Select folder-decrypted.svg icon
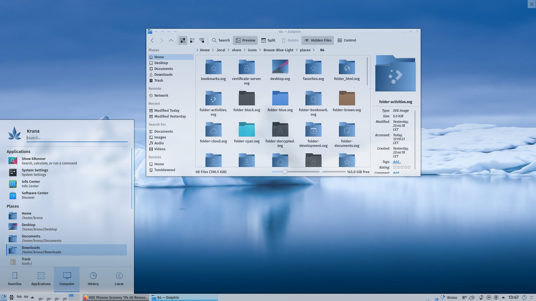The image size is (536, 301). pos(280,129)
